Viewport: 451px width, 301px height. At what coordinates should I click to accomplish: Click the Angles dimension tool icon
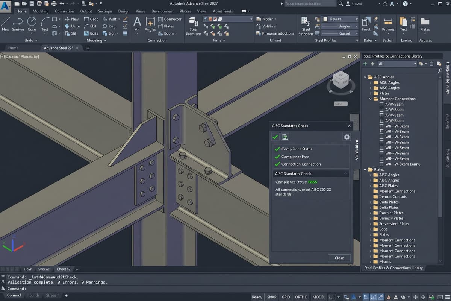(150, 21)
